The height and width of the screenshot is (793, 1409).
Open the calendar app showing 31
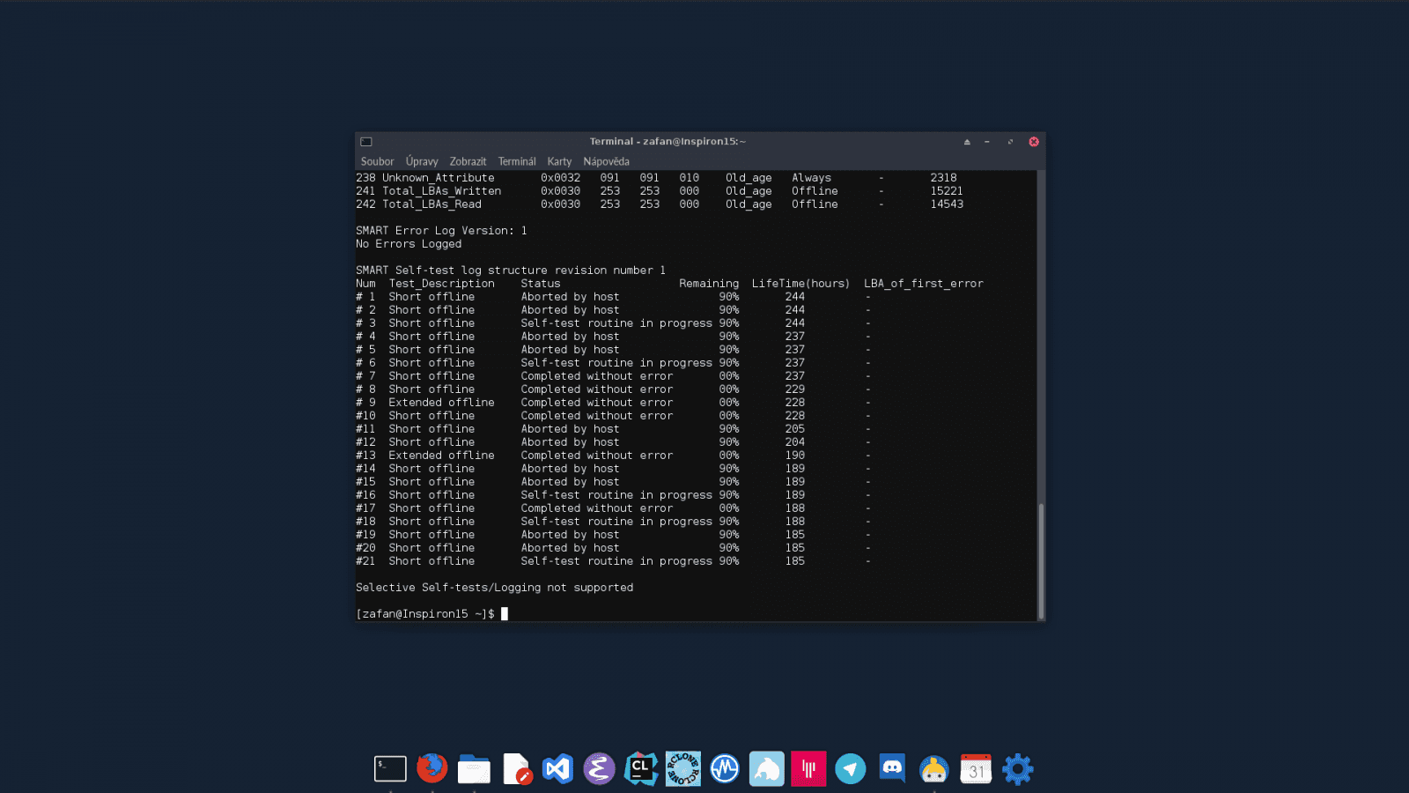point(975,769)
